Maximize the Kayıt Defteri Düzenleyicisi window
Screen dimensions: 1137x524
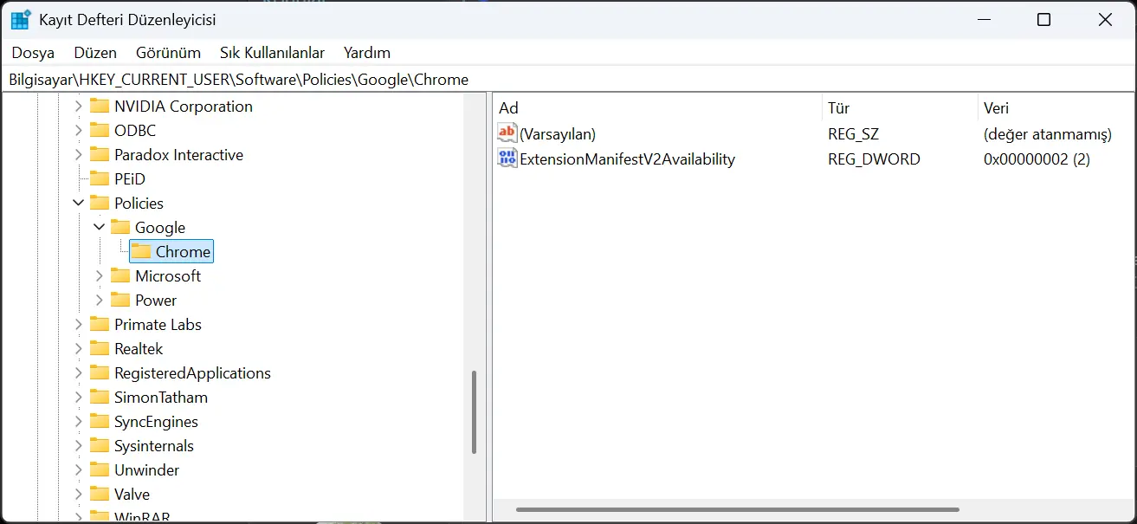[x=1043, y=20]
